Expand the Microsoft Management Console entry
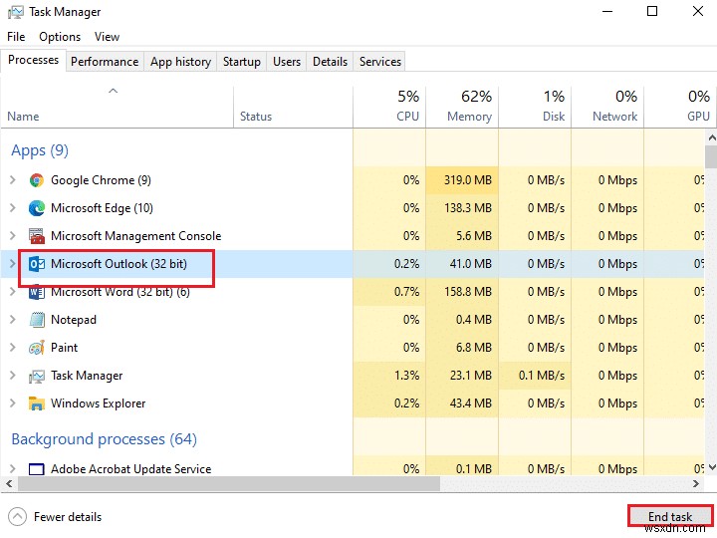 pos(13,236)
